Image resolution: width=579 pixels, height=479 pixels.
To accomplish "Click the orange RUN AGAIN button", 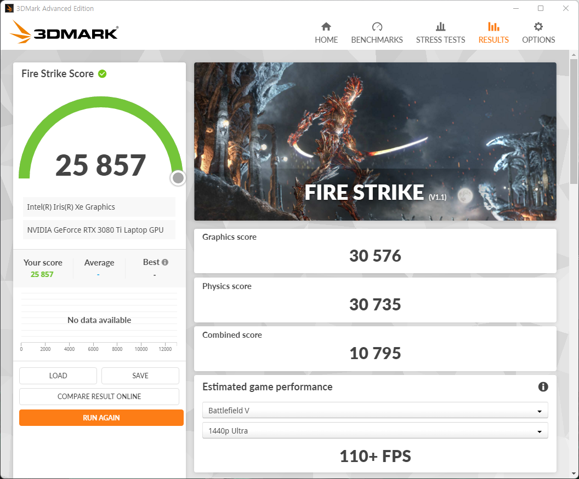I will click(x=101, y=418).
